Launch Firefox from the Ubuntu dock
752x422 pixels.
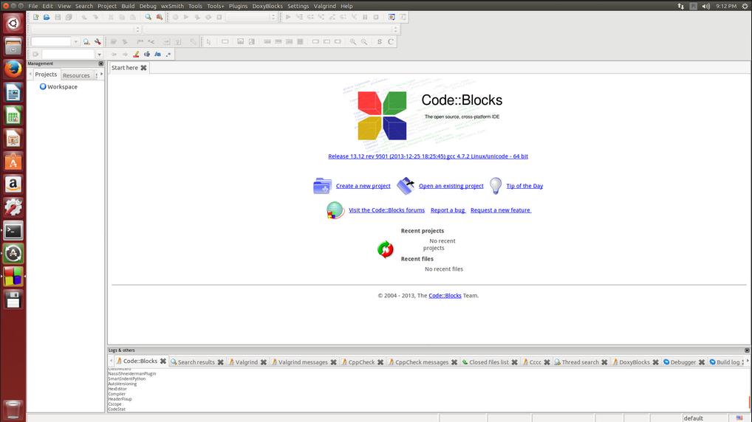tap(13, 69)
